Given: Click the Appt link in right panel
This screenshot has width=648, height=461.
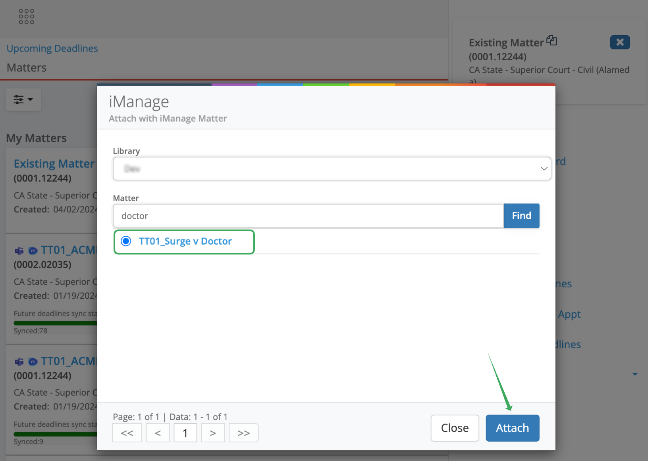Looking at the screenshot, I should (569, 314).
